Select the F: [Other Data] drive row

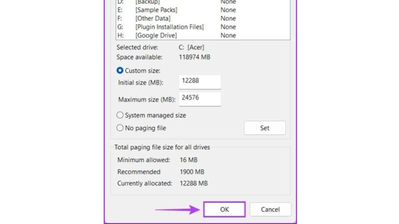tap(153, 19)
